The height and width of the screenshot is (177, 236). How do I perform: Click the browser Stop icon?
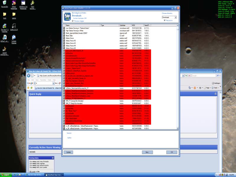coord(189,76)
